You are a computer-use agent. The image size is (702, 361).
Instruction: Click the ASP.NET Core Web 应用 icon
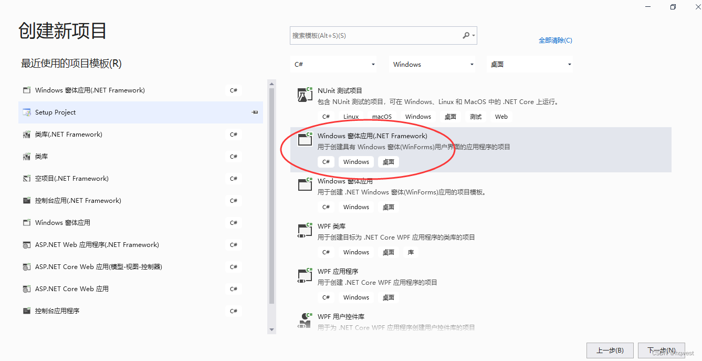click(27, 289)
